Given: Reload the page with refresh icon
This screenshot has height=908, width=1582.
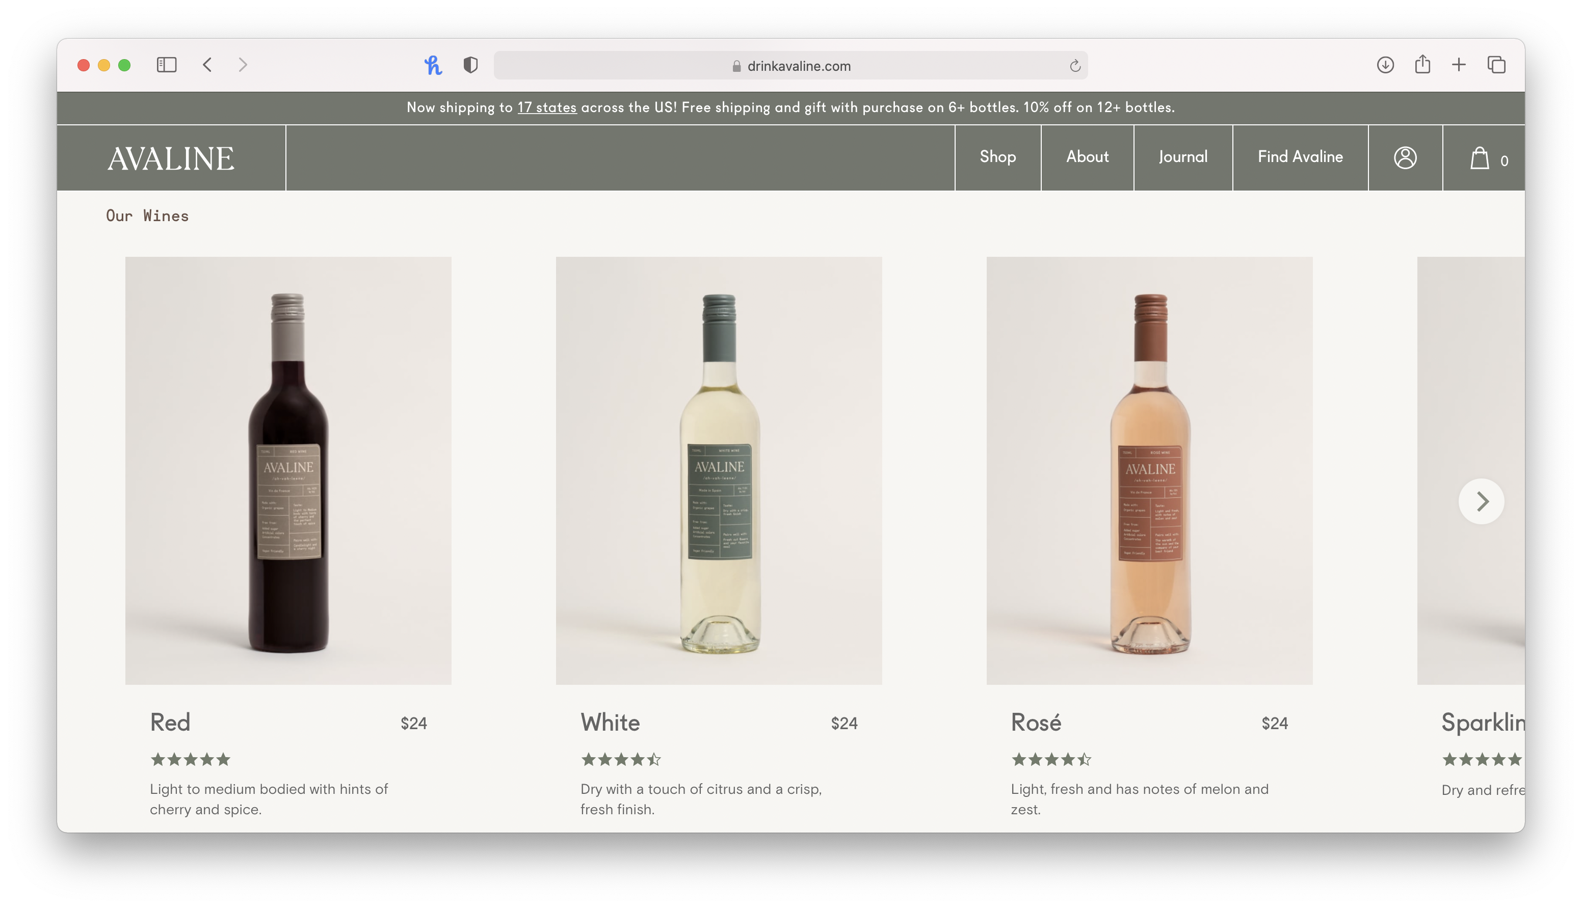Looking at the screenshot, I should tap(1074, 66).
